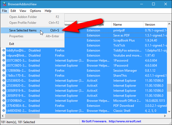This screenshot has height=125, width=172.
Task: Click Browser Helpe... type in Classic Shell row
Action: click(x=98, y=111)
